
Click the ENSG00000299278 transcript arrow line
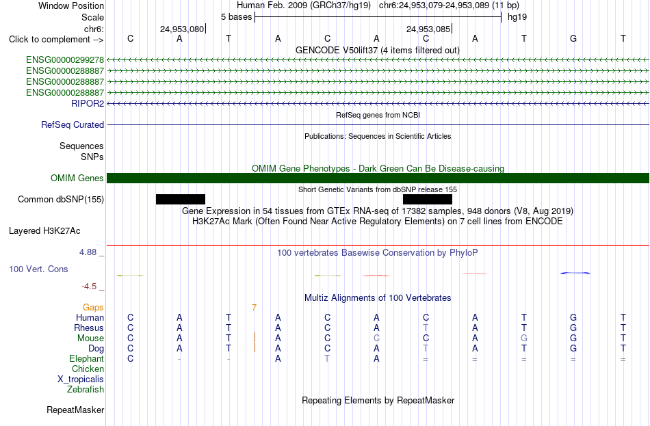(378, 59)
